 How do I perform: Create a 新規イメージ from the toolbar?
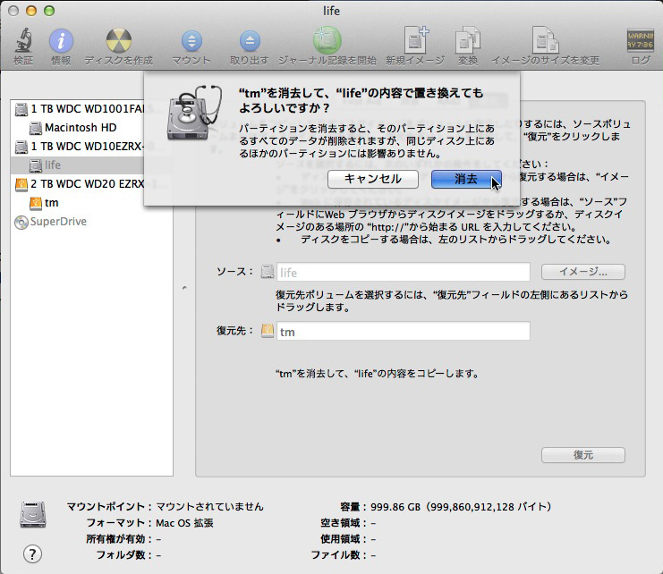[x=415, y=41]
